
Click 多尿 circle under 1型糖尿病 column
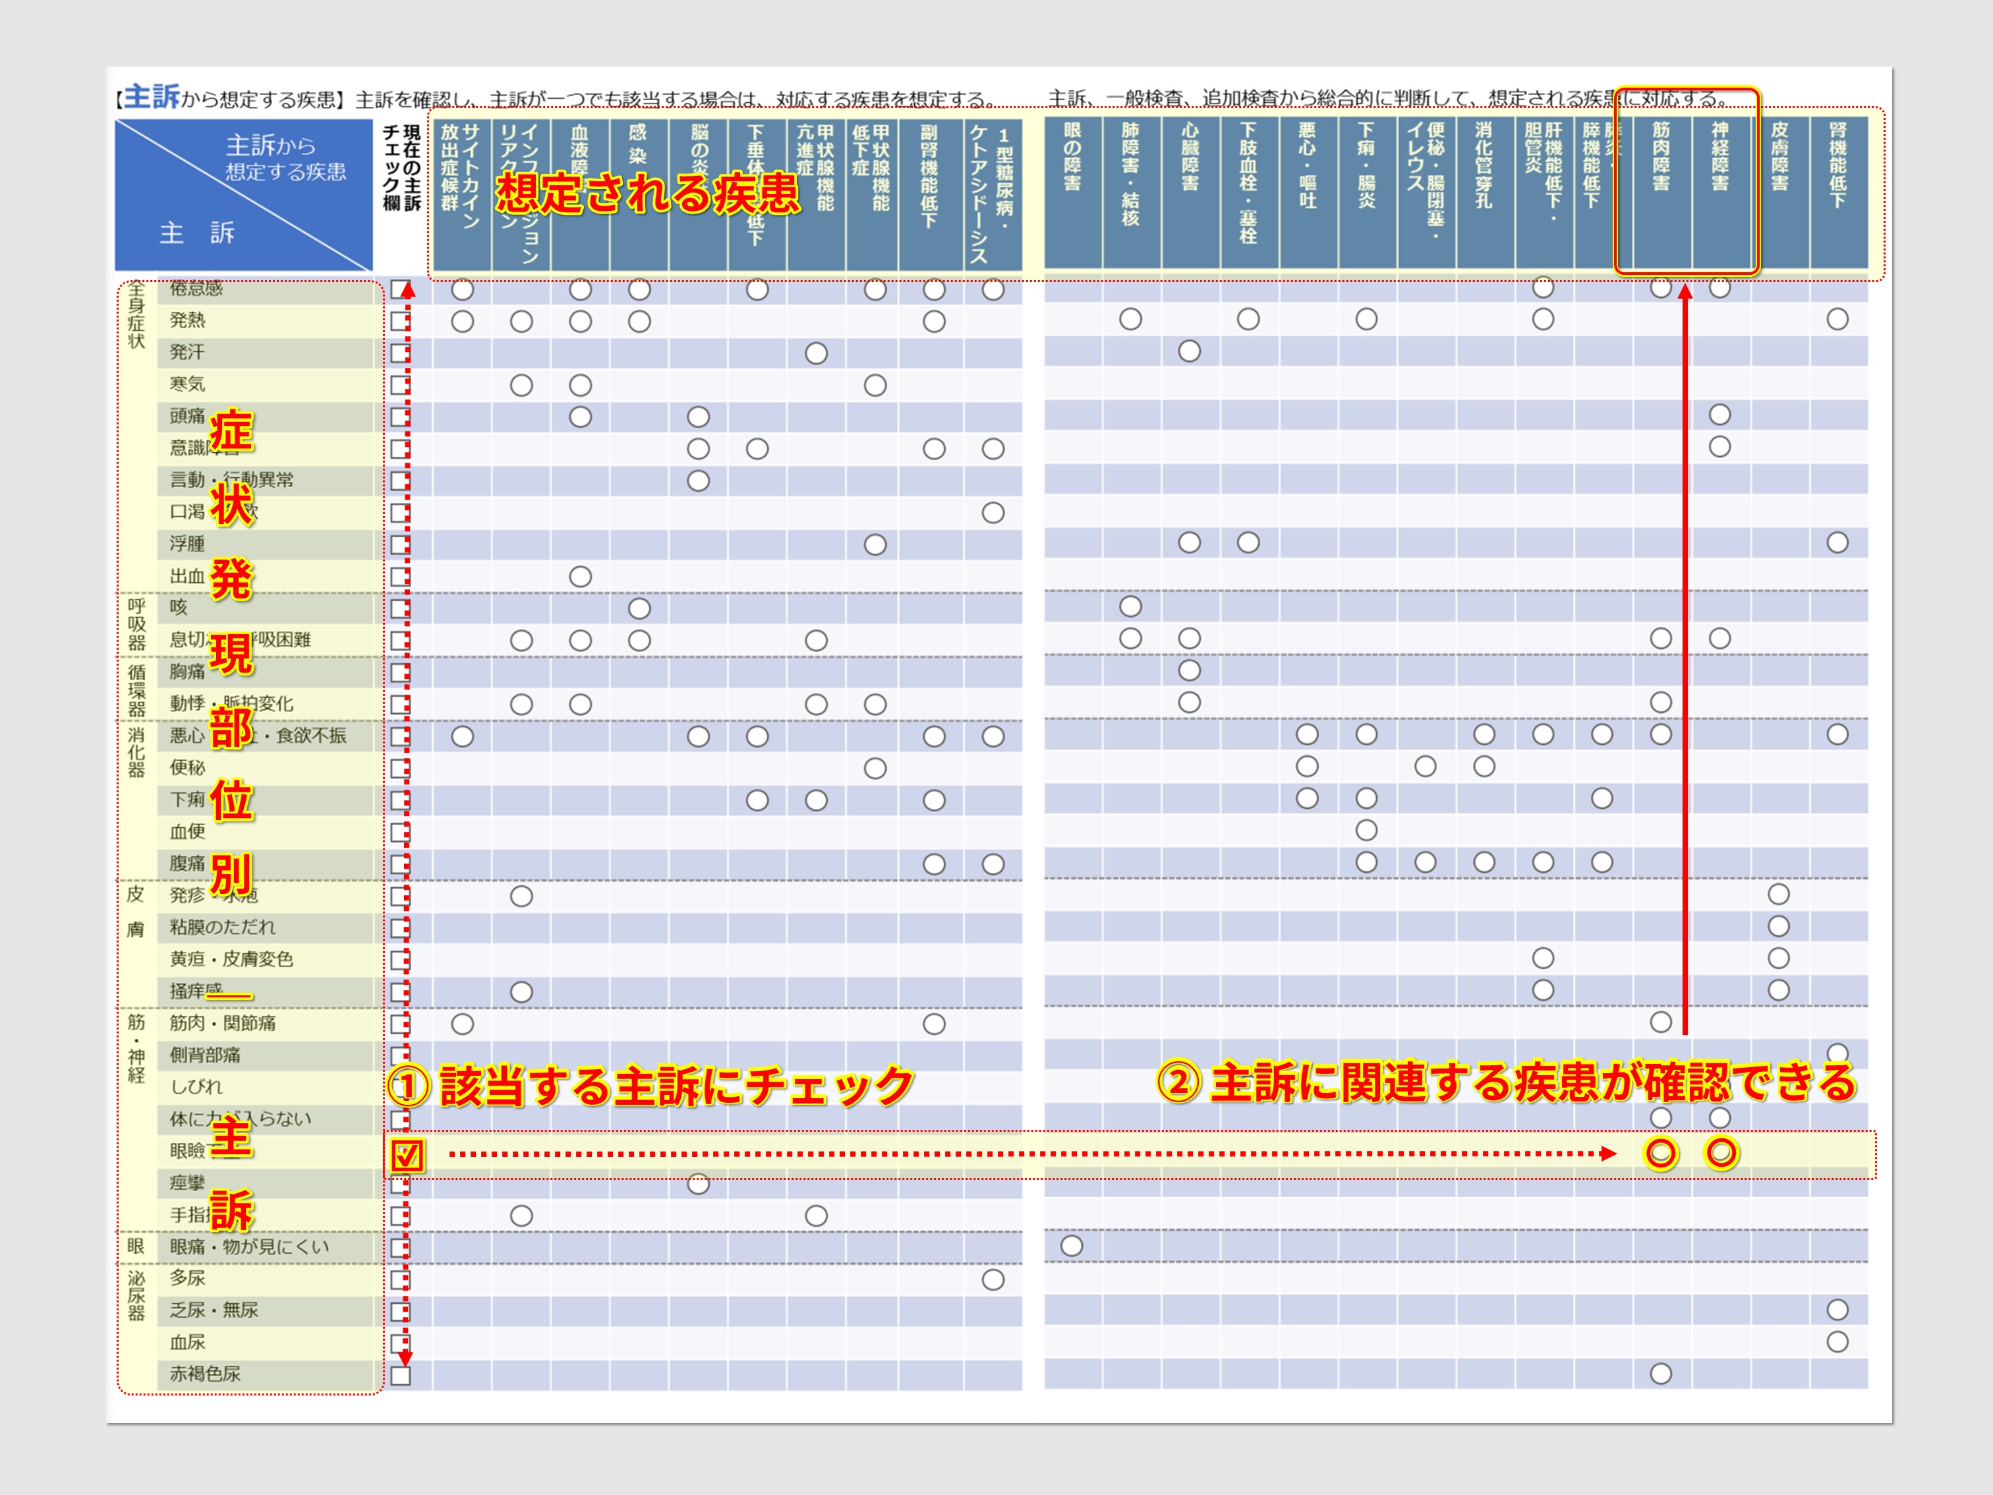coord(993,1279)
